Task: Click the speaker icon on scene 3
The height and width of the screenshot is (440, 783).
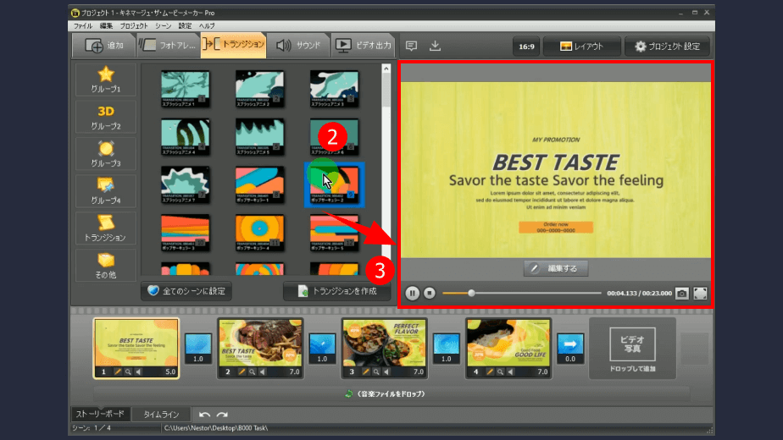Action: click(x=387, y=371)
